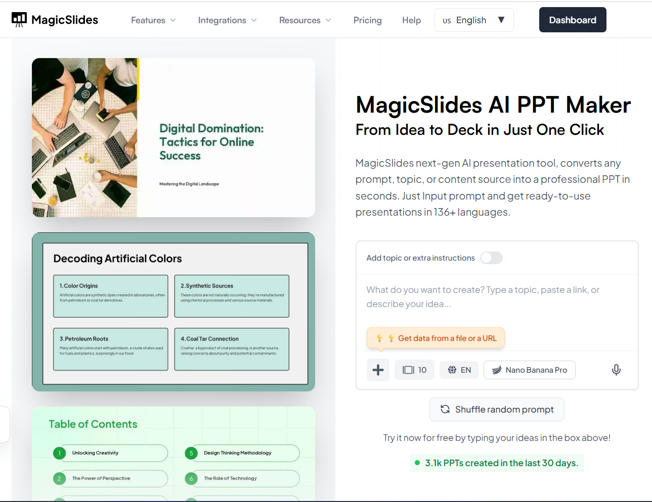652x502 pixels.
Task: Click the MagicSlides AI PPT Maker heading
Action: click(x=493, y=105)
